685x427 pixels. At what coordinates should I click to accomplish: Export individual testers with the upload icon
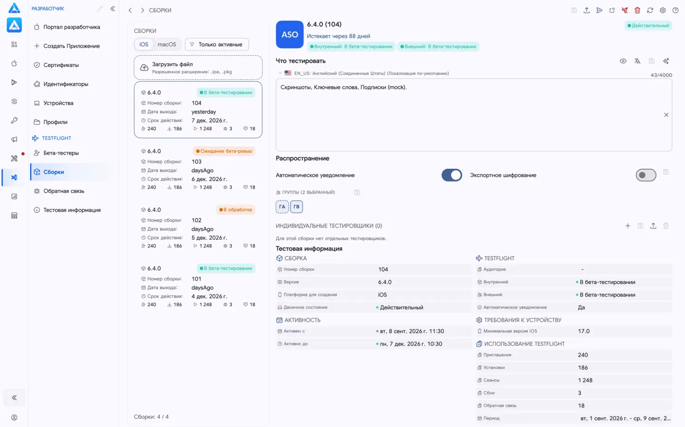click(653, 226)
